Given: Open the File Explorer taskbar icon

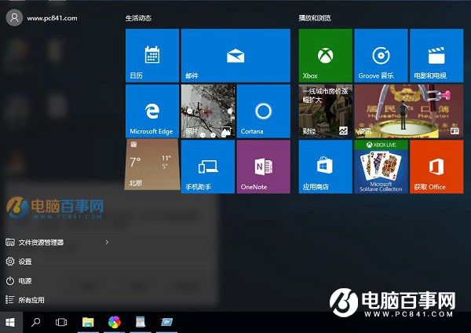Looking at the screenshot, I should coord(88,323).
